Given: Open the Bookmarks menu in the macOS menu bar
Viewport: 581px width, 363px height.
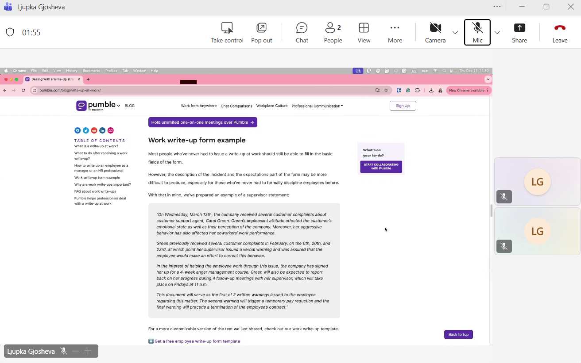Looking at the screenshot, I should coord(91,70).
